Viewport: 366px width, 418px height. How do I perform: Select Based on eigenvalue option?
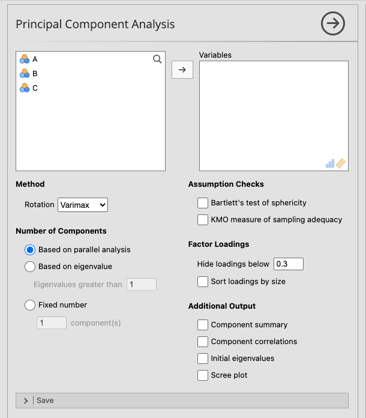(x=30, y=267)
